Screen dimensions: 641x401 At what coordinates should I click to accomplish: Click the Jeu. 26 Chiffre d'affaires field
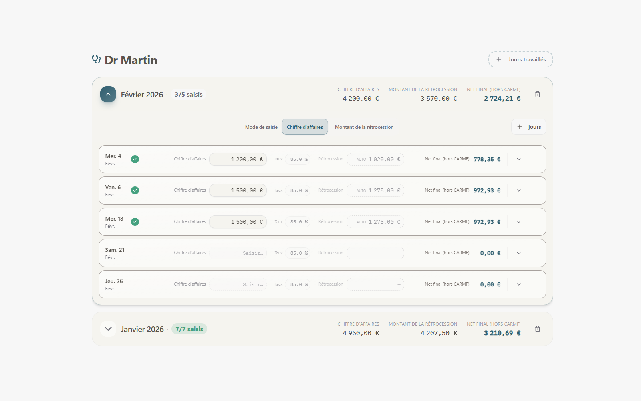pos(238,284)
